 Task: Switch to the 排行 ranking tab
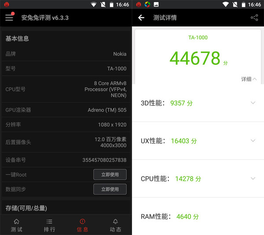pos(49,225)
